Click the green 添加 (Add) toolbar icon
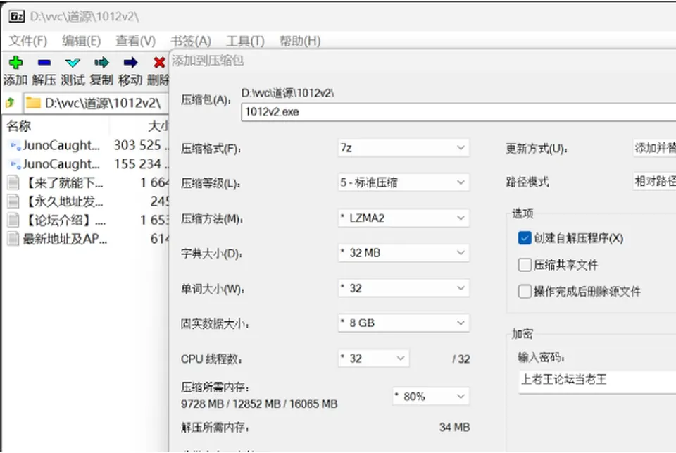This screenshot has width=676, height=453. coord(16,63)
